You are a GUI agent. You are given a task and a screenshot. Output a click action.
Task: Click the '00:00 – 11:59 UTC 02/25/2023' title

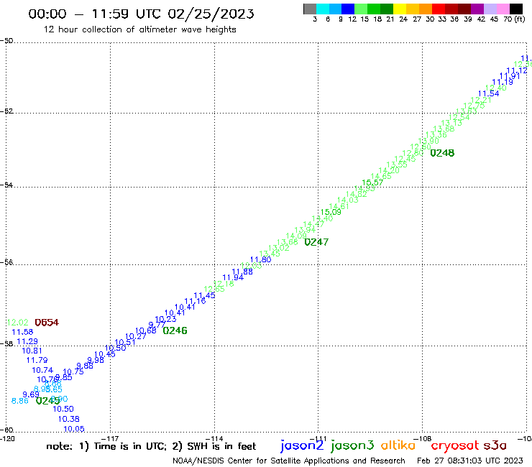(141, 14)
